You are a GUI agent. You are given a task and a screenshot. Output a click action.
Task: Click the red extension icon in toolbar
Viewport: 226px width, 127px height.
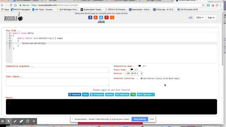(213, 5)
